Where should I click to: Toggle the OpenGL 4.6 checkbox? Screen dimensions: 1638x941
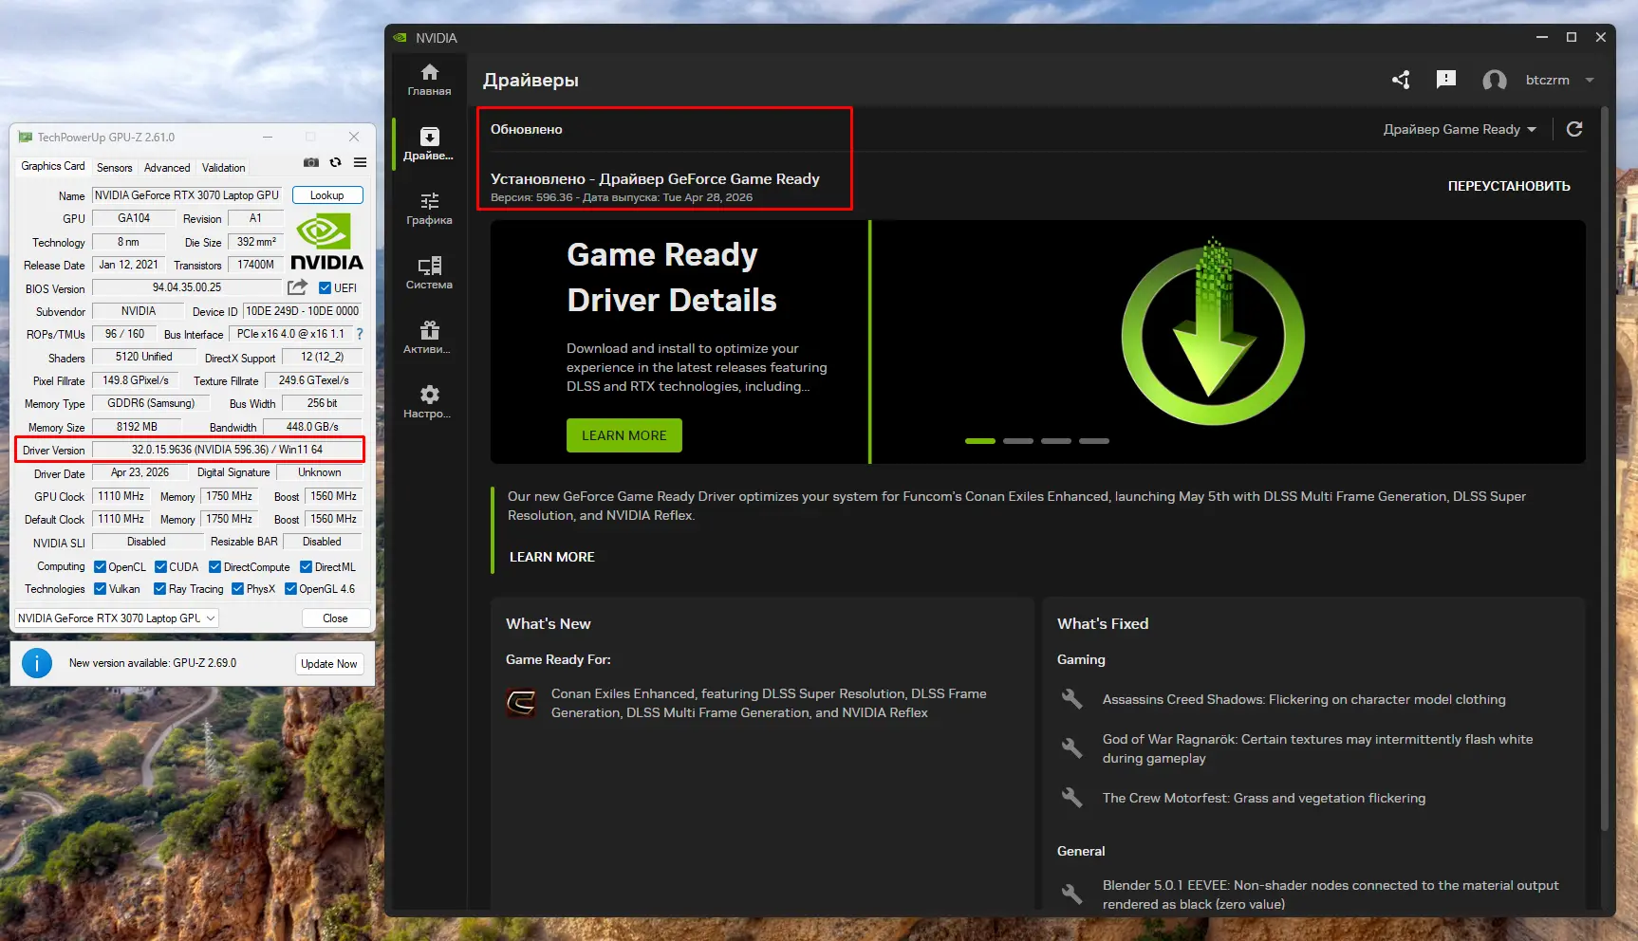(x=291, y=589)
